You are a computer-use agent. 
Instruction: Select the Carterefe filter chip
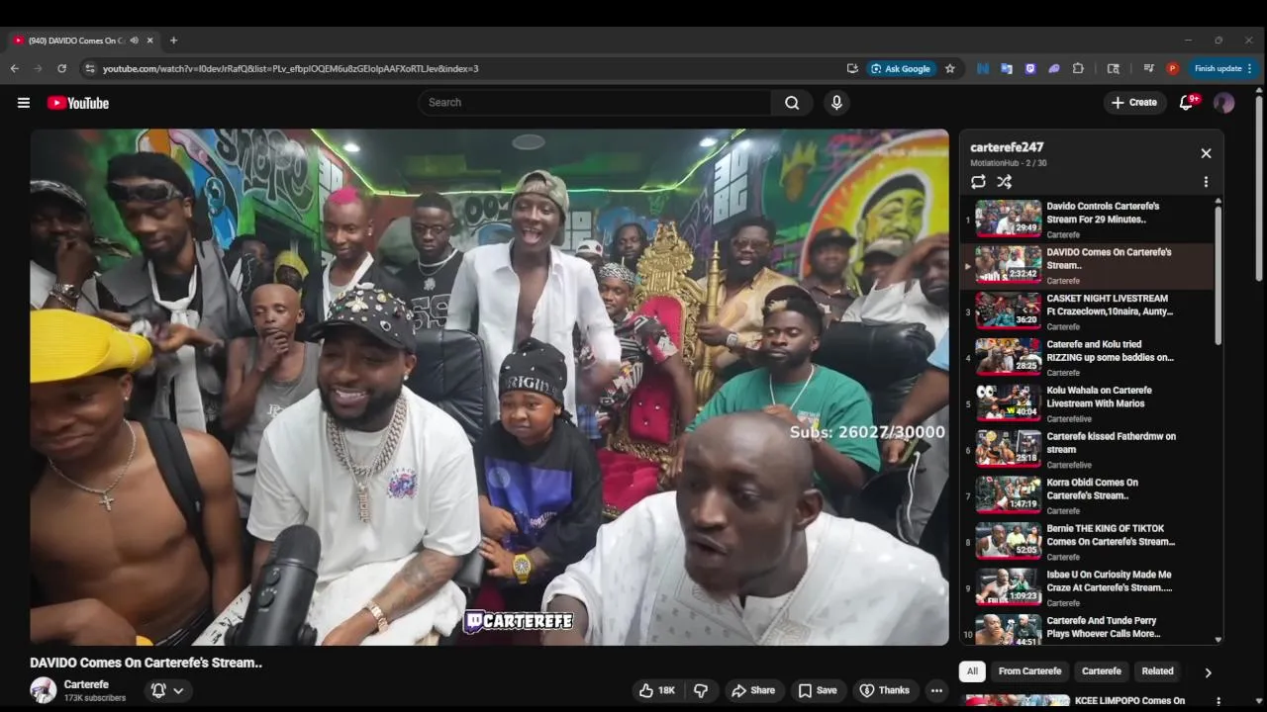tap(1101, 671)
